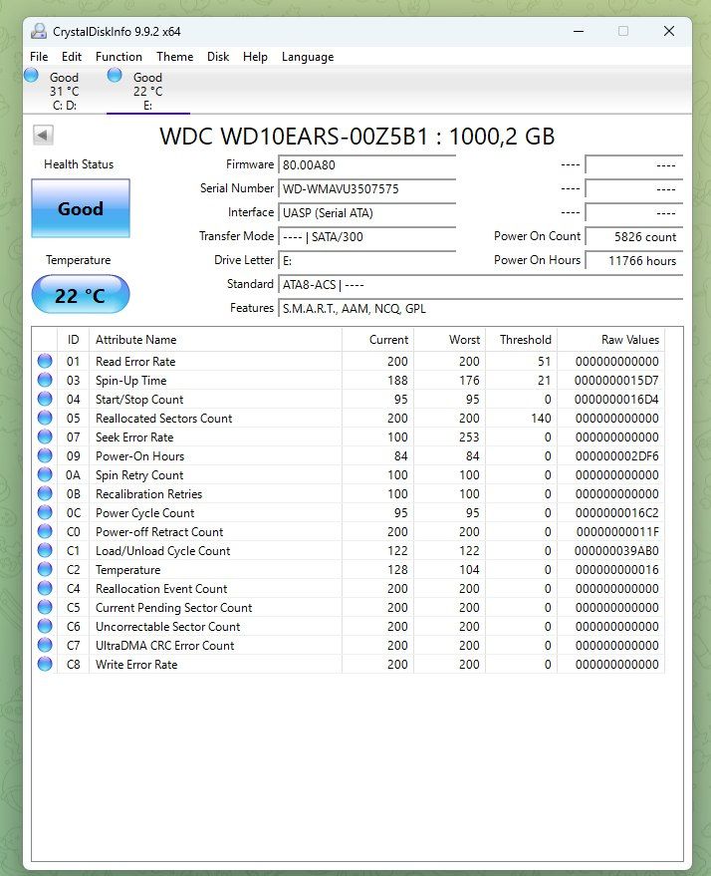Click status orb for Reallocated Sectors Count
Image resolution: width=711 pixels, height=876 pixels.
(45, 418)
